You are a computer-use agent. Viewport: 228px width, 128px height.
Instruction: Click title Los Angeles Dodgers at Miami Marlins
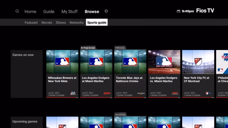tap(96, 80)
